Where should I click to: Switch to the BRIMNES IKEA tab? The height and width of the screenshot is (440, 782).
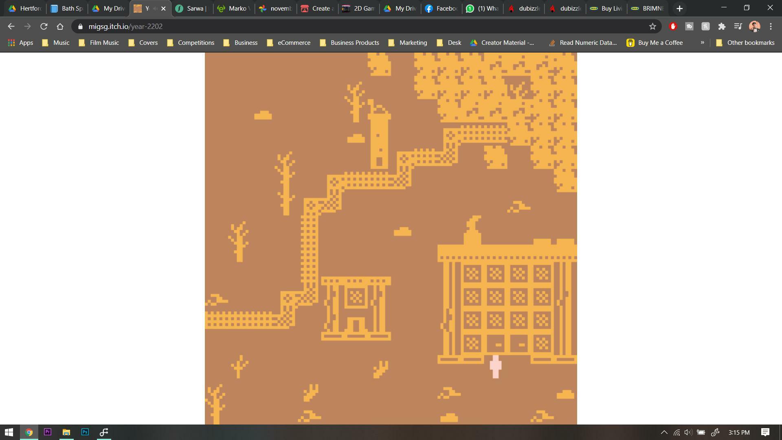click(648, 9)
